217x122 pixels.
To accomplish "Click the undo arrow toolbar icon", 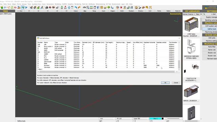I will 76,7.
